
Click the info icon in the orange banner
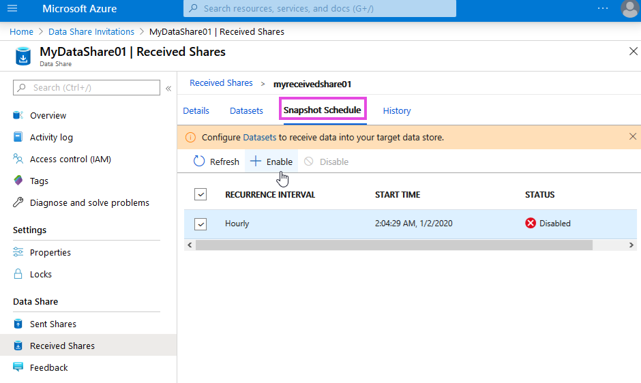click(190, 138)
